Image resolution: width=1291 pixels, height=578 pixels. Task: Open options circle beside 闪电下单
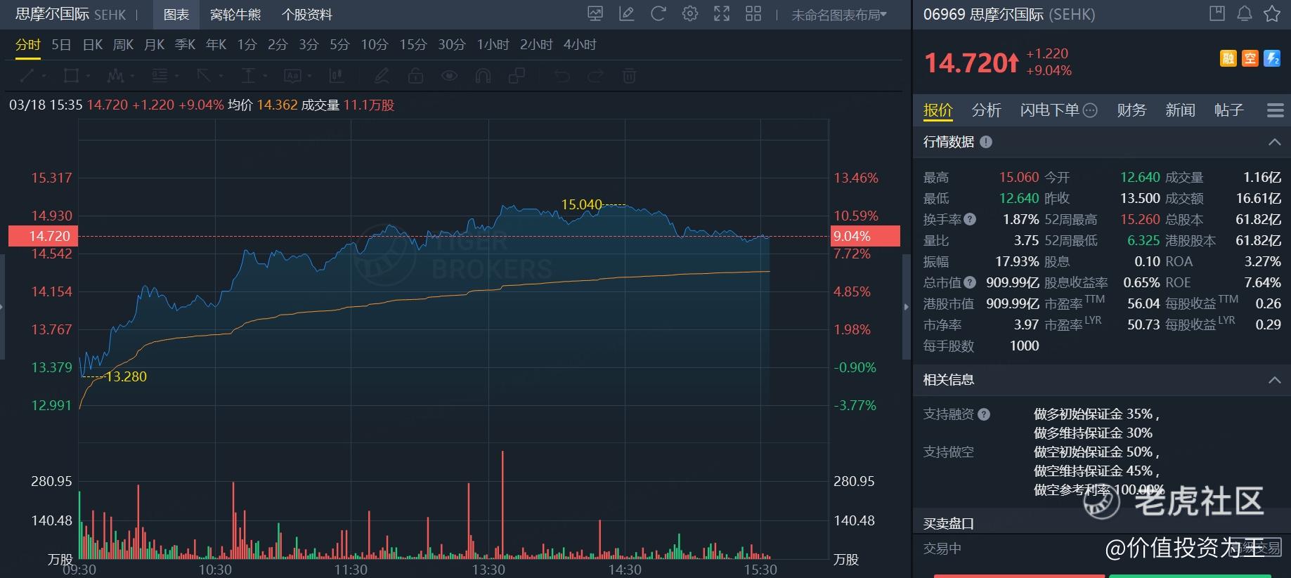point(1090,110)
